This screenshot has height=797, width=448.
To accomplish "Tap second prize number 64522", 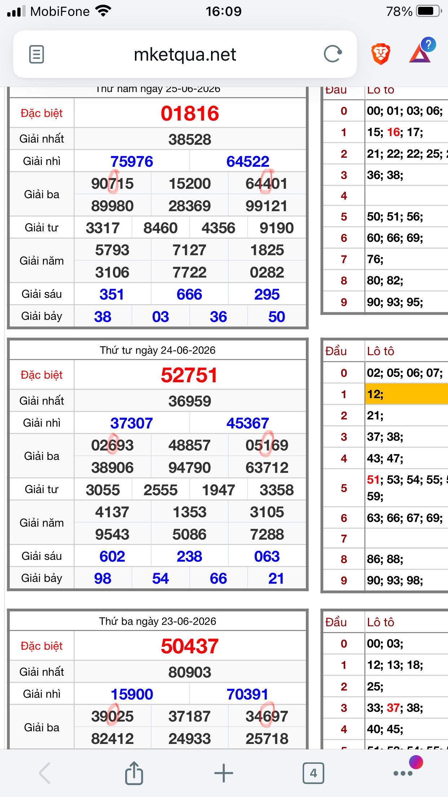I will coord(248,161).
